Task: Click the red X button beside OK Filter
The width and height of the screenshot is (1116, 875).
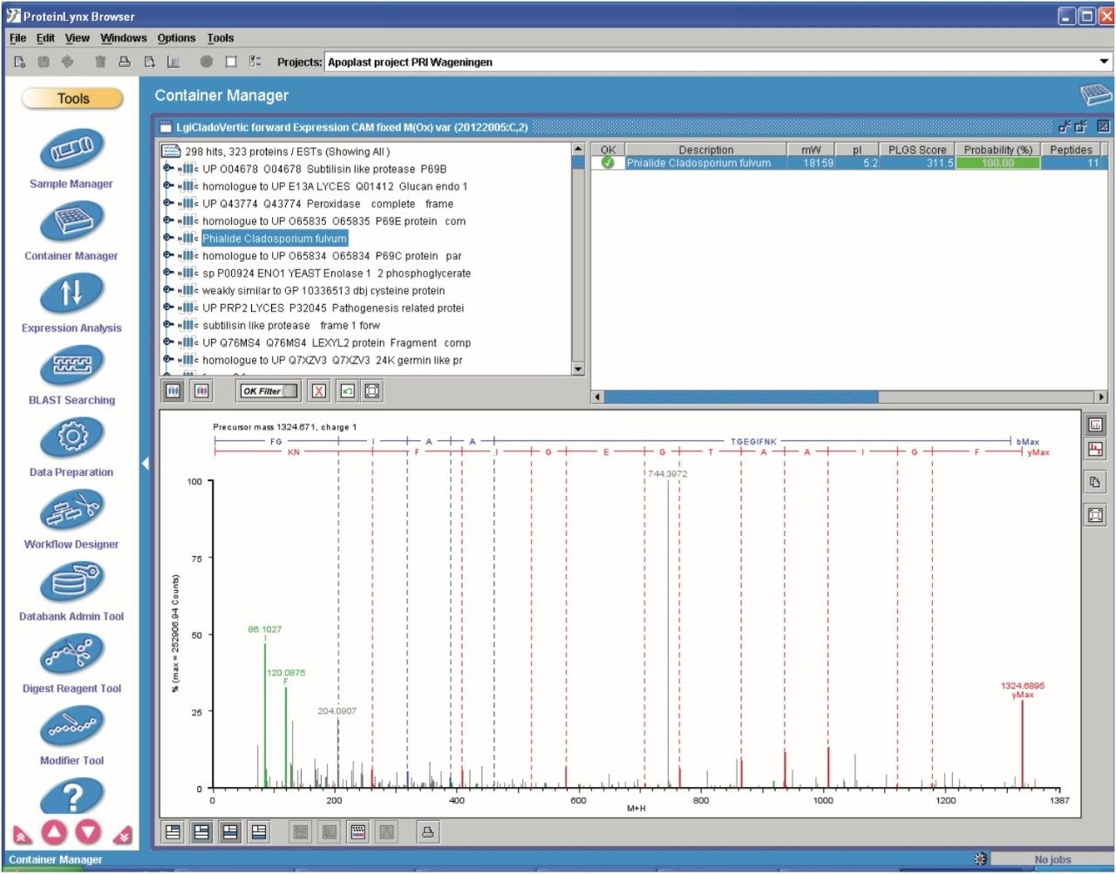Action: click(x=319, y=391)
